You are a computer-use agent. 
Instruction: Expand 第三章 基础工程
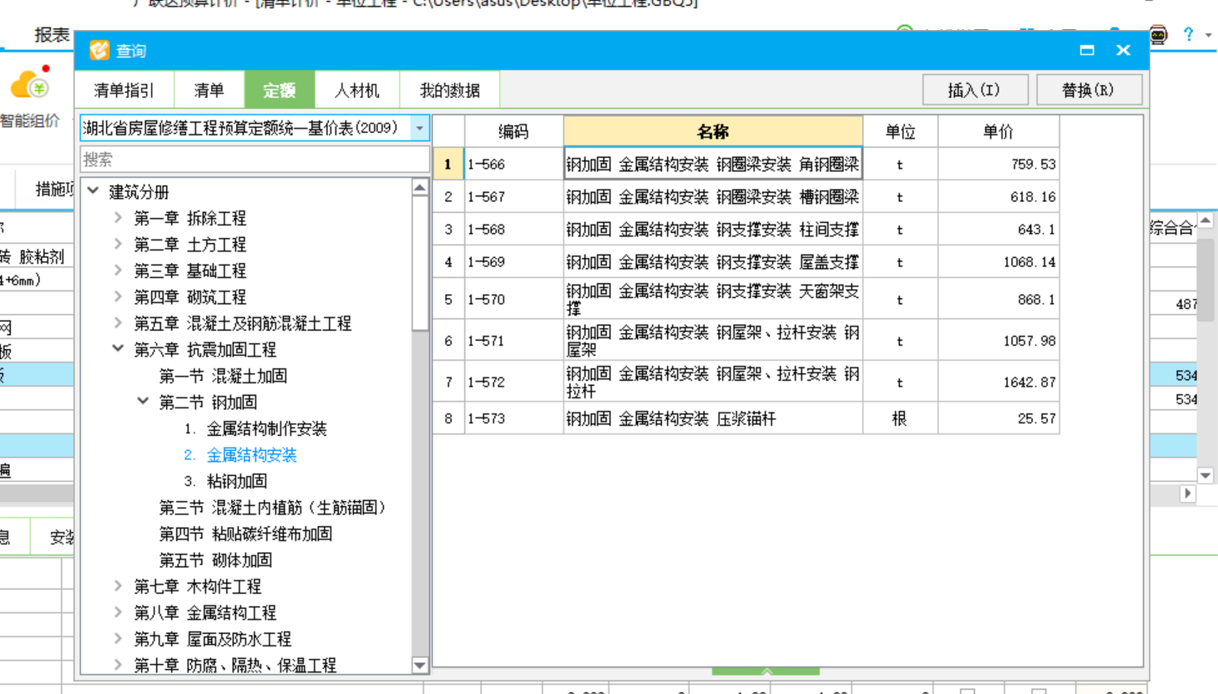tap(118, 271)
